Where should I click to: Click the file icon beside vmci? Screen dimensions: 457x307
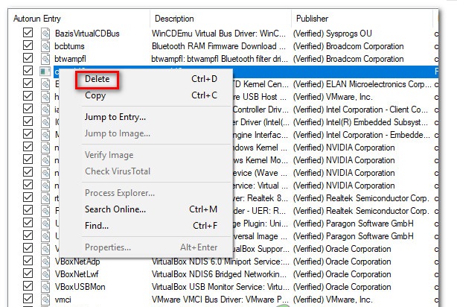click(45, 300)
